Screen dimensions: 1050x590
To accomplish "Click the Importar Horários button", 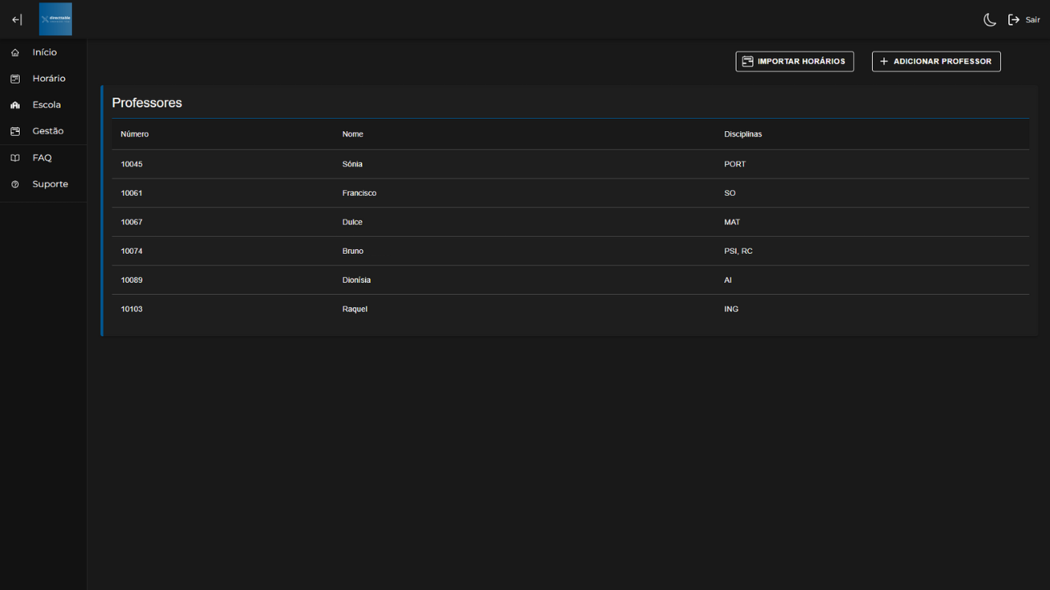I will pyautogui.click(x=794, y=61).
